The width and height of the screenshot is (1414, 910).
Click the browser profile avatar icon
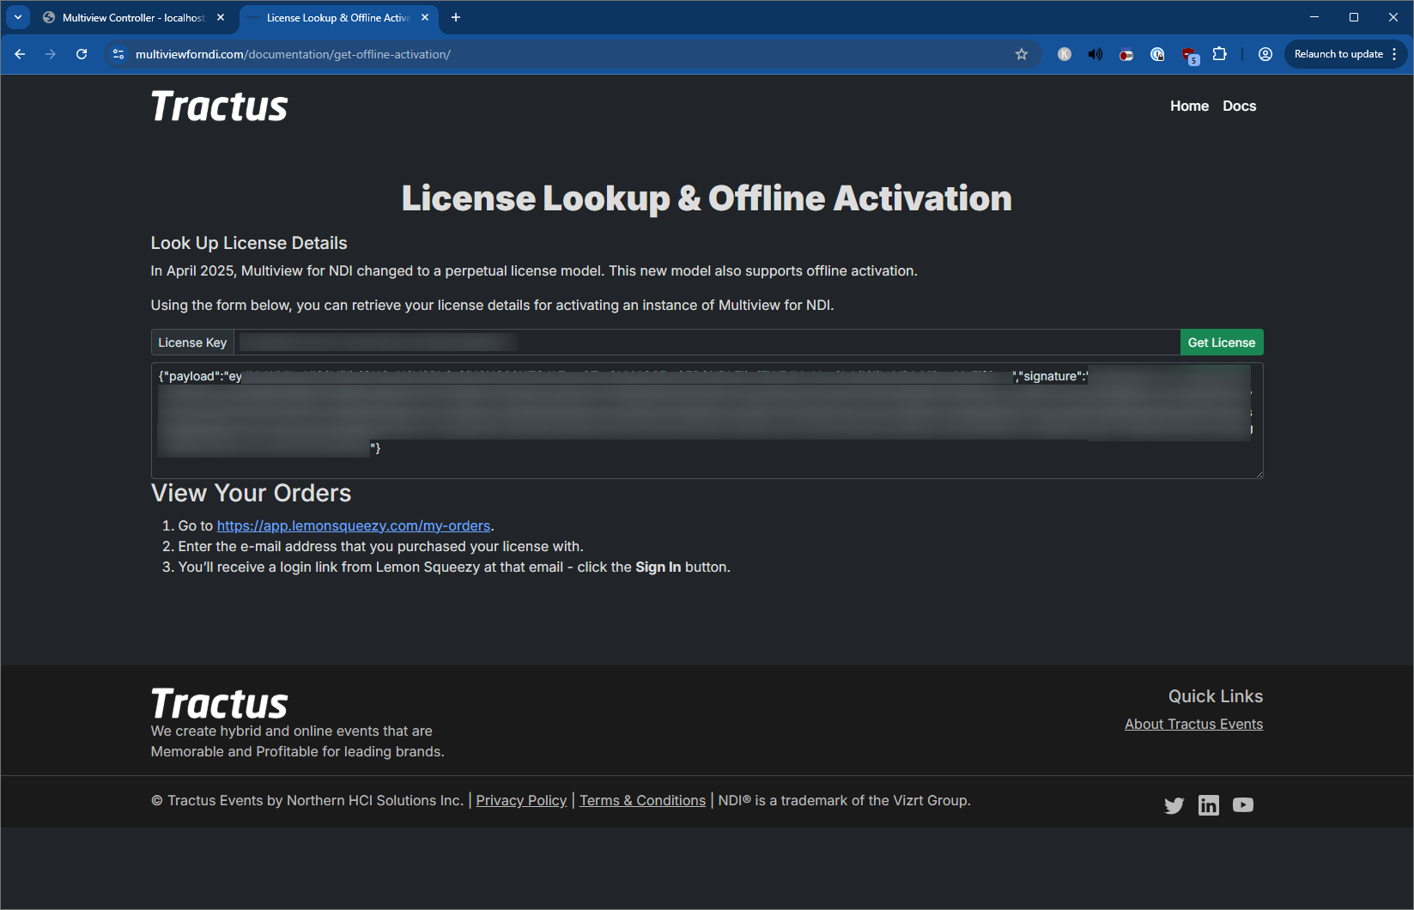(1265, 54)
